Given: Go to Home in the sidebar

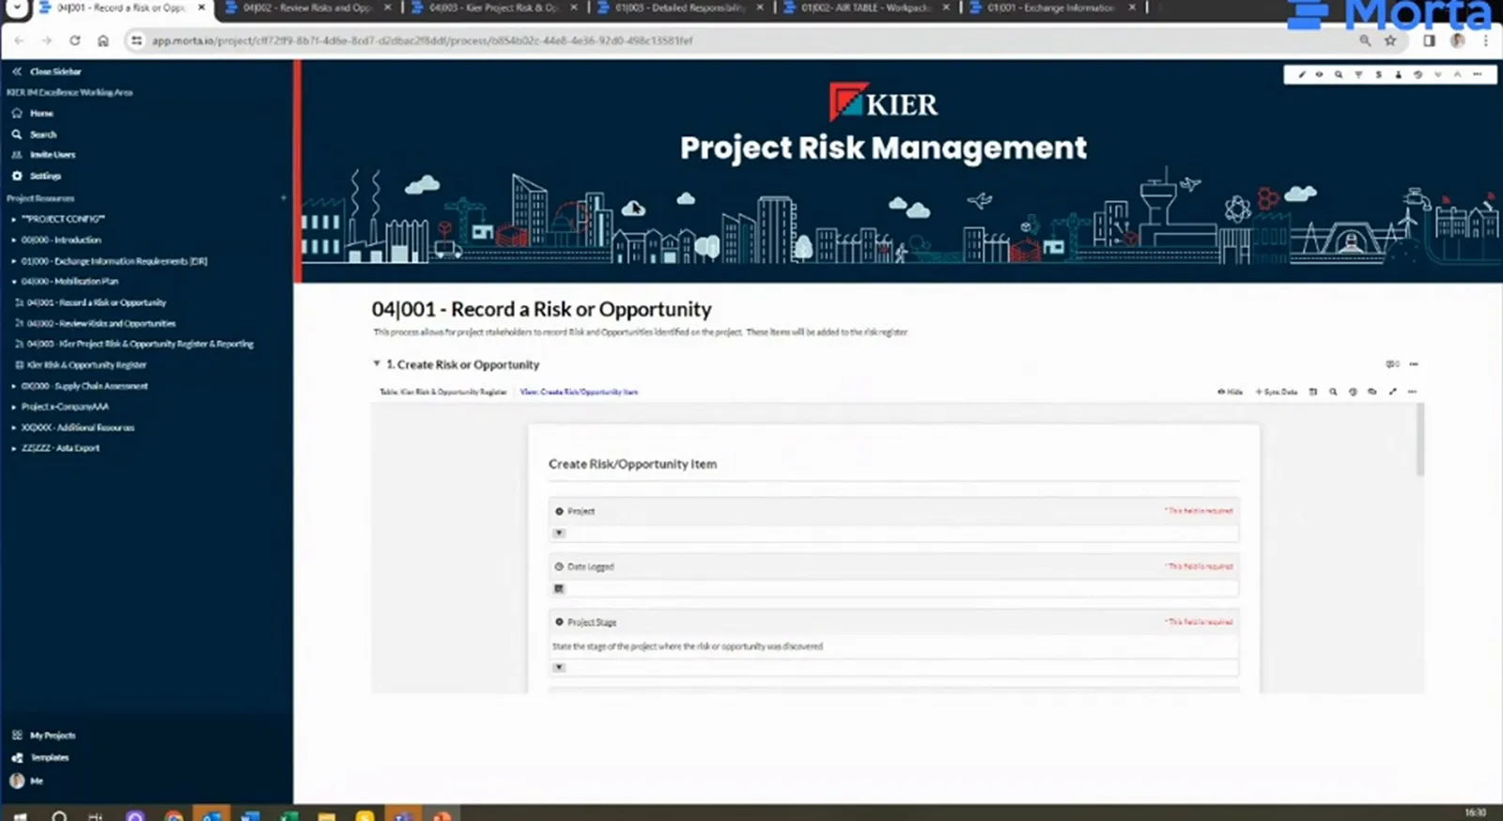Looking at the screenshot, I should [x=41, y=113].
